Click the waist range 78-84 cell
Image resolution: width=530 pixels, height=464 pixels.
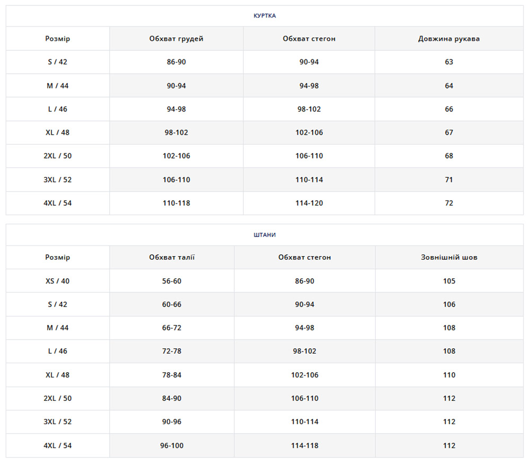[x=172, y=375]
